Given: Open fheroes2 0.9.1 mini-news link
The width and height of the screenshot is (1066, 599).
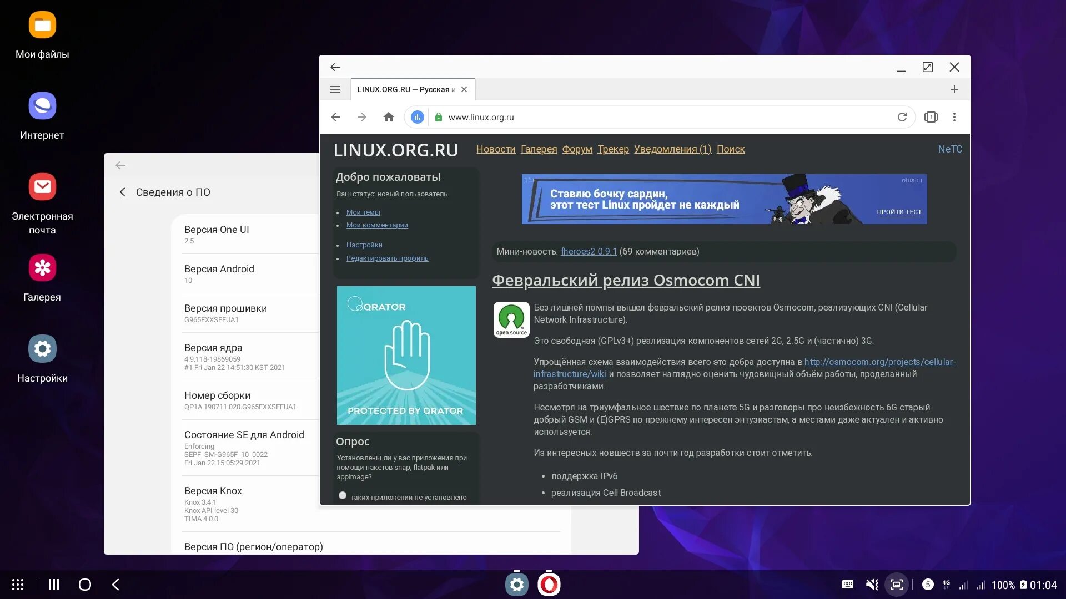Looking at the screenshot, I should click(589, 251).
